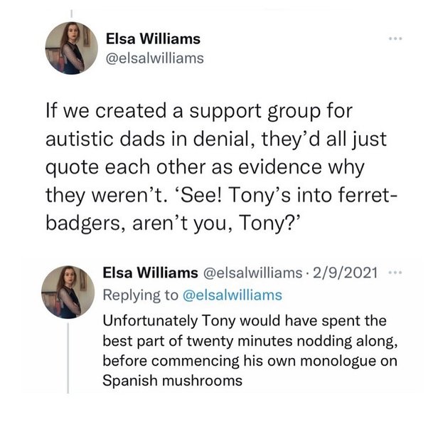Open the Elsa Williams name in reply header

151,274
